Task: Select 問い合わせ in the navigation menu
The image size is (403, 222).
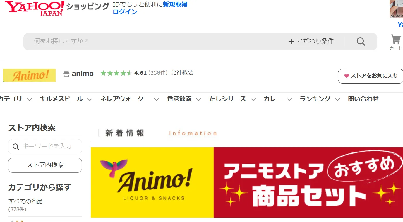Action: coord(363,99)
